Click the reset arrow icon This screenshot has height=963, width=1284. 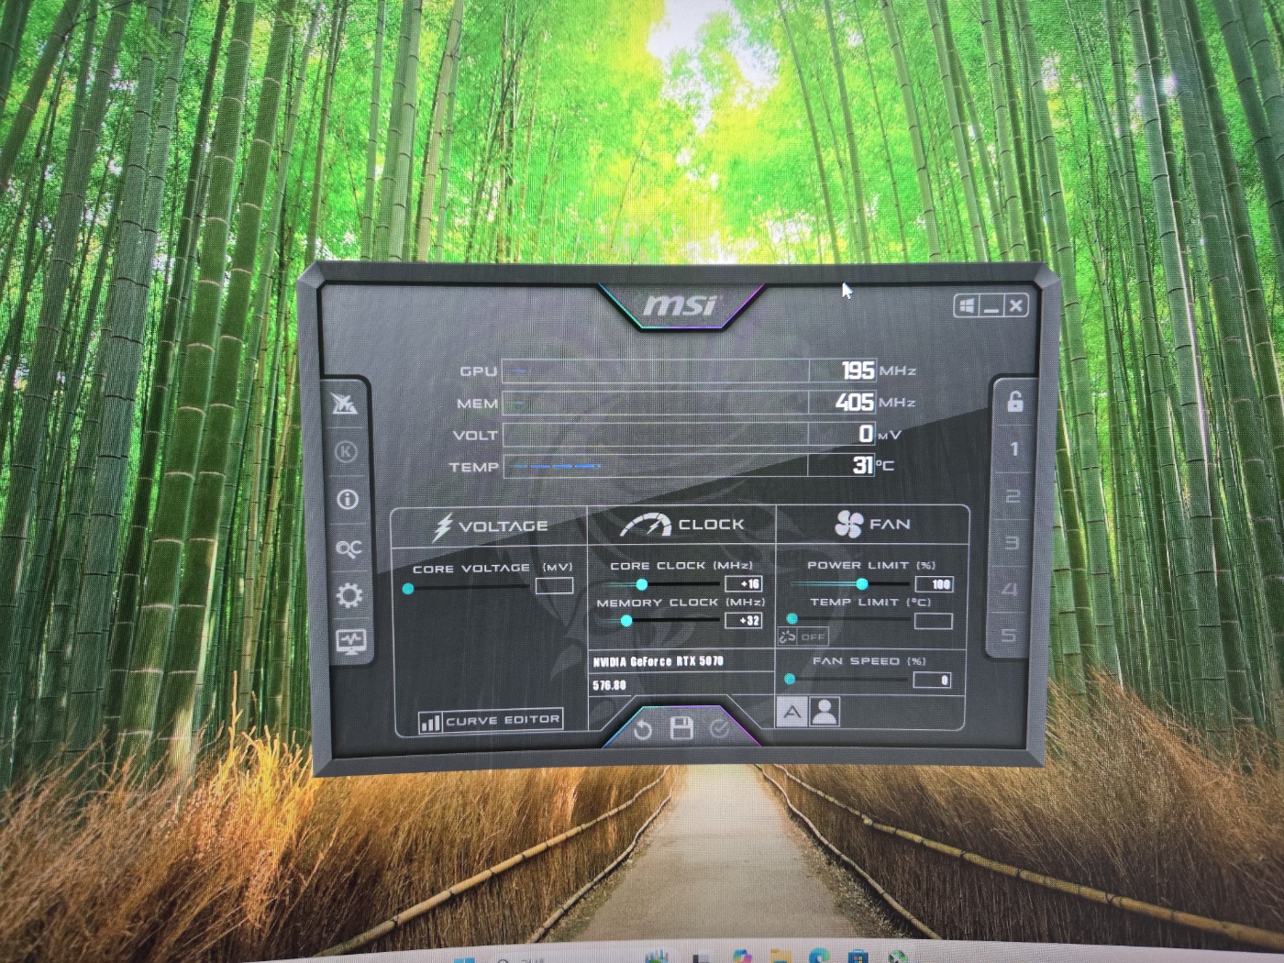(x=643, y=730)
